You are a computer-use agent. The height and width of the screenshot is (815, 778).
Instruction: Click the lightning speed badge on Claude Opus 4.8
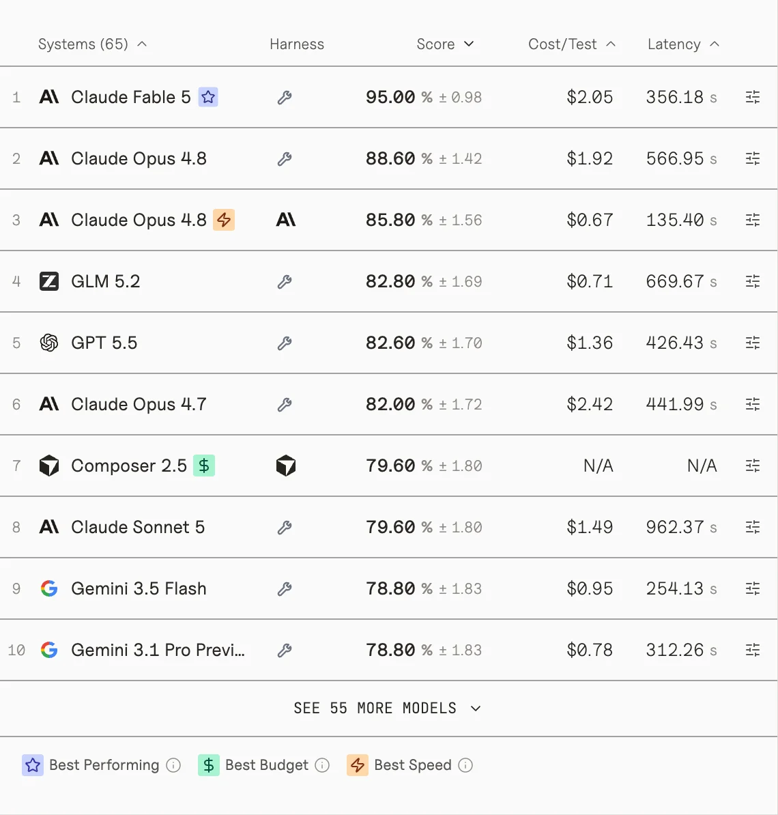(x=224, y=220)
